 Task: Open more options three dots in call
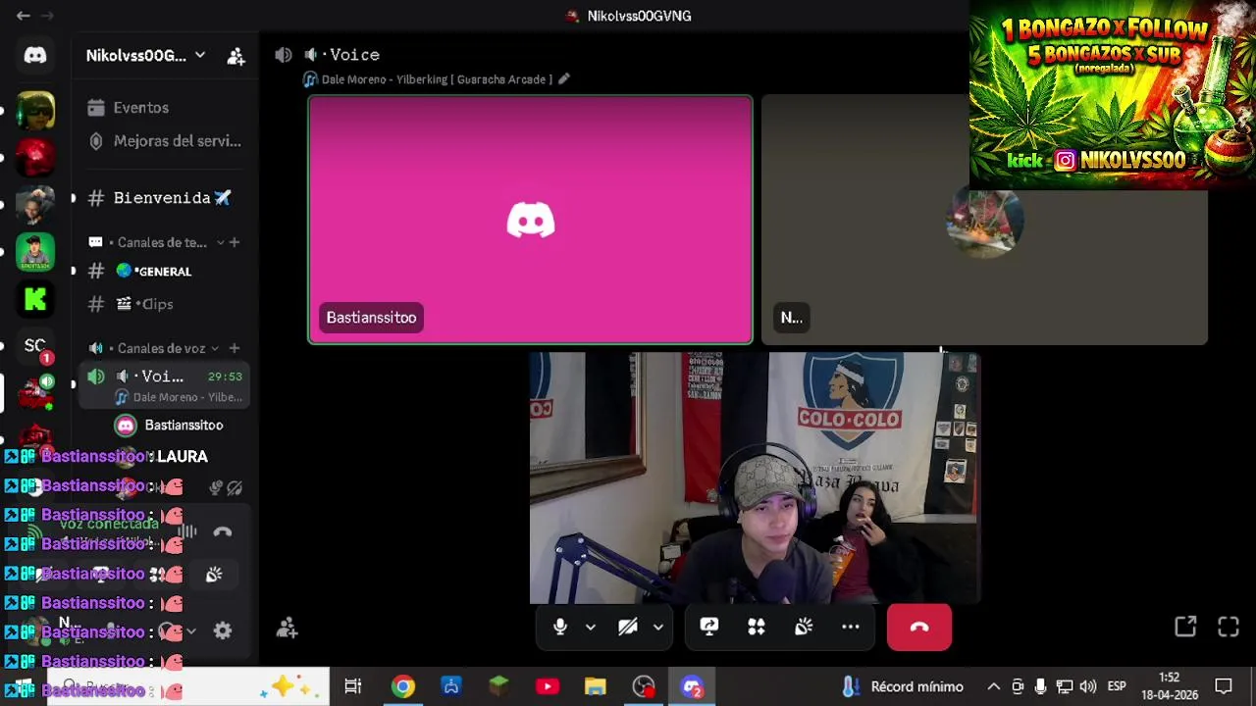coord(851,627)
